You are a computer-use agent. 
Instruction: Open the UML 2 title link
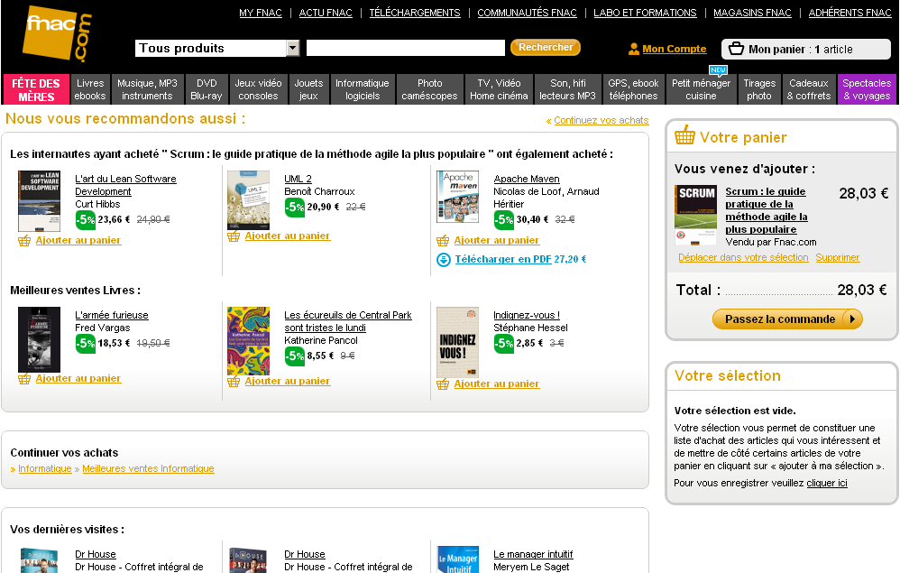(298, 180)
